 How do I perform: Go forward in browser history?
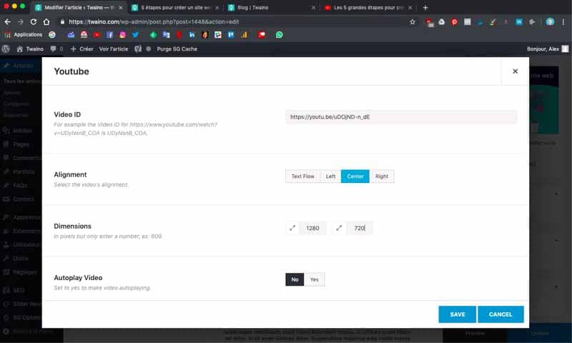coord(21,22)
